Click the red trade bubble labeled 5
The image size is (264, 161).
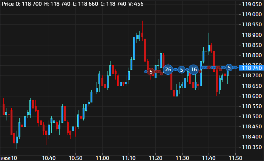click(151, 71)
